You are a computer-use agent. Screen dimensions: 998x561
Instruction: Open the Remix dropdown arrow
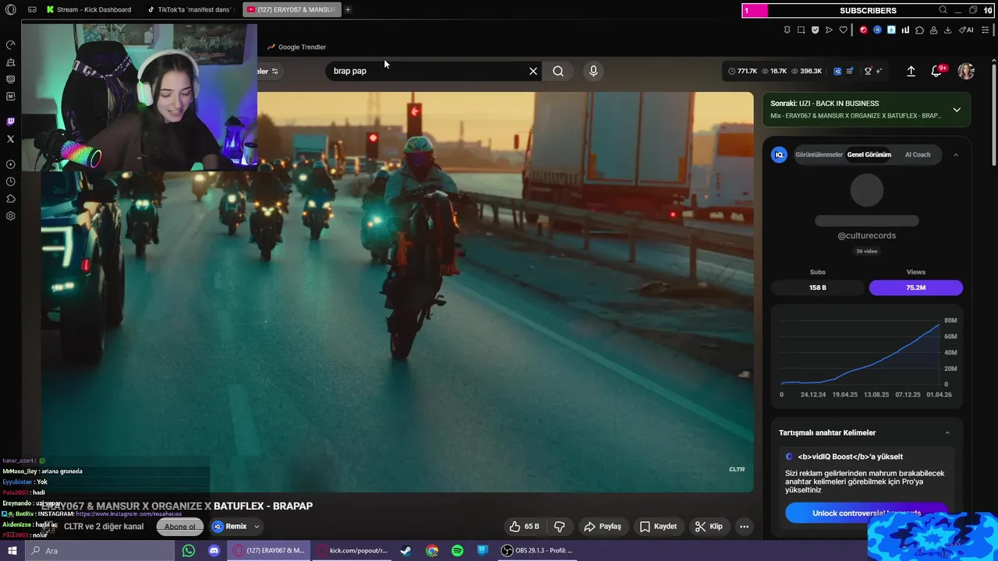point(257,527)
